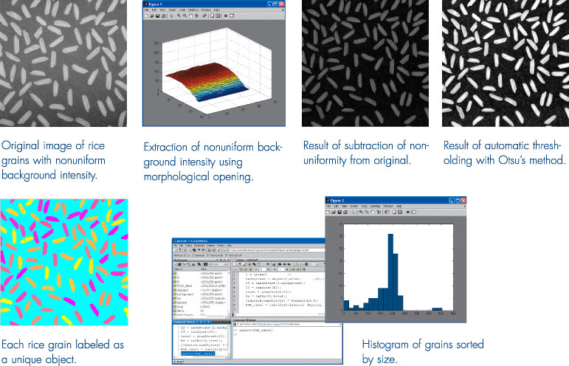Select Pan hand tool in Figure 2 toolbar

[373, 213]
